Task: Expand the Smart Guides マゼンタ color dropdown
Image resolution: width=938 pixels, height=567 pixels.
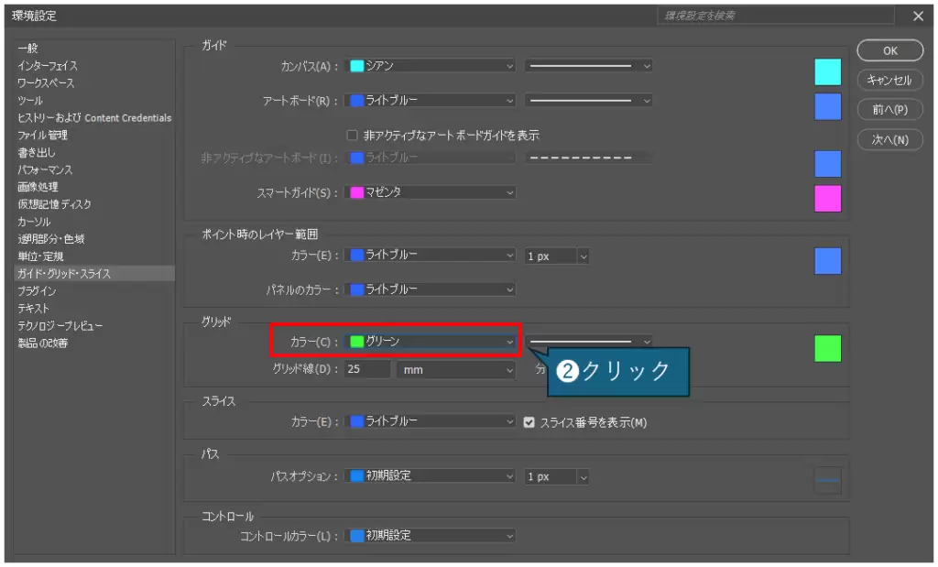Action: pos(431,192)
